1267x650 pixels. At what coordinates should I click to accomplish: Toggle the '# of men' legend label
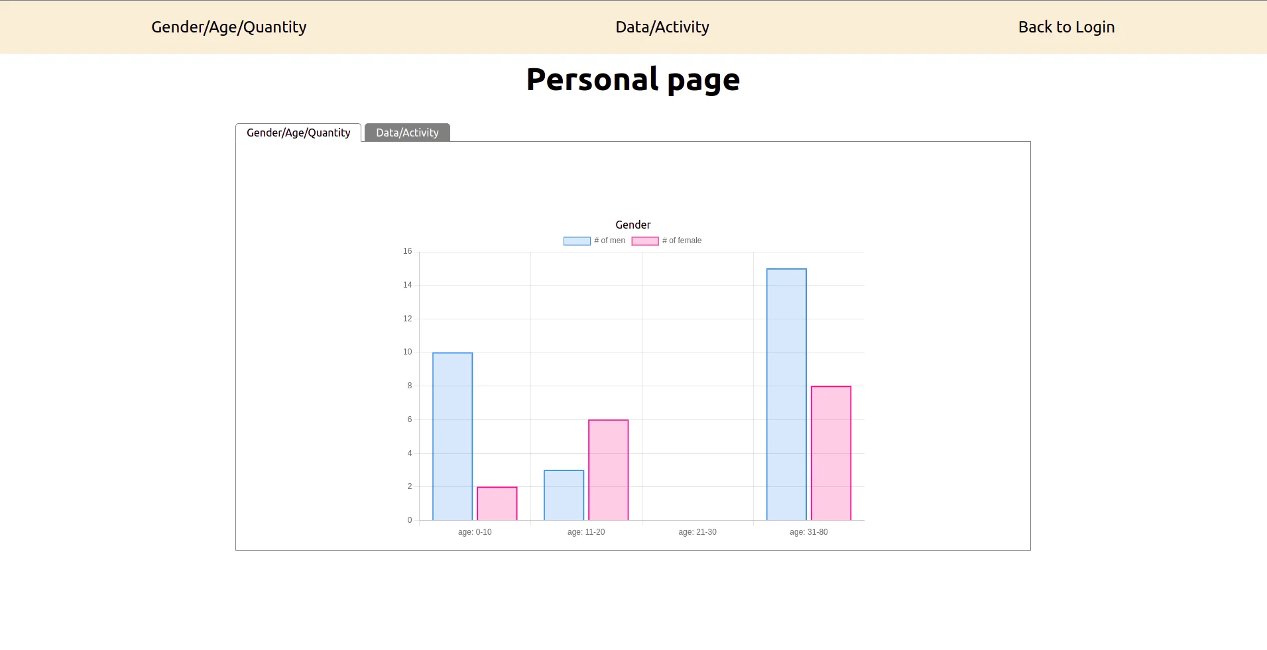point(609,241)
